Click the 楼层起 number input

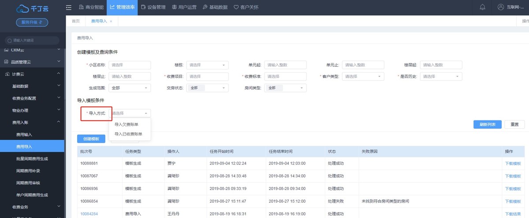pos(441,65)
